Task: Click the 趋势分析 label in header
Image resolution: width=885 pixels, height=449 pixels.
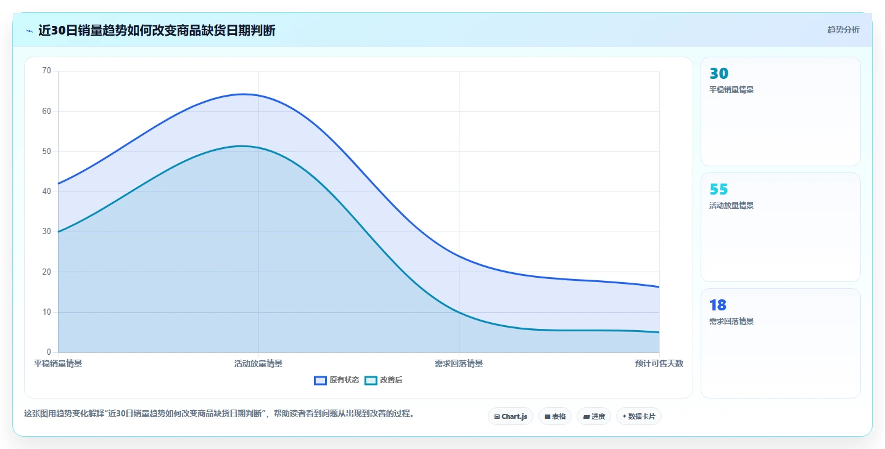Action: 843,30
